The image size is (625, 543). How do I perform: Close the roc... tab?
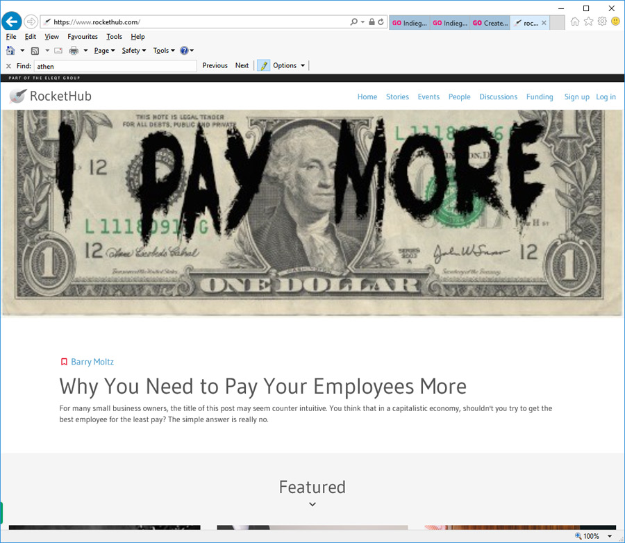[x=544, y=23]
